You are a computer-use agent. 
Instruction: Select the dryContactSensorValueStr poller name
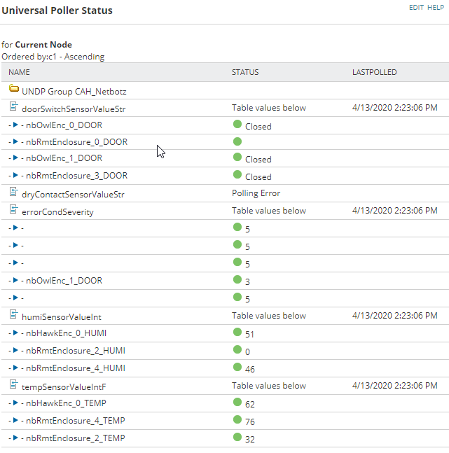(x=73, y=195)
